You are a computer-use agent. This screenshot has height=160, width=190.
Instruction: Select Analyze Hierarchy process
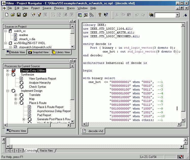(x=40, y=83)
